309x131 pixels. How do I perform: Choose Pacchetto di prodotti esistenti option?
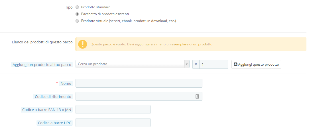click(x=77, y=14)
